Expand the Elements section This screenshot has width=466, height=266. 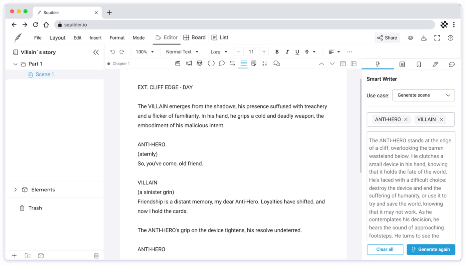pyautogui.click(x=15, y=190)
